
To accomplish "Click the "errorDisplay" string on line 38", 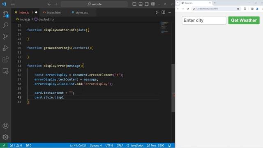I will 97,84.
